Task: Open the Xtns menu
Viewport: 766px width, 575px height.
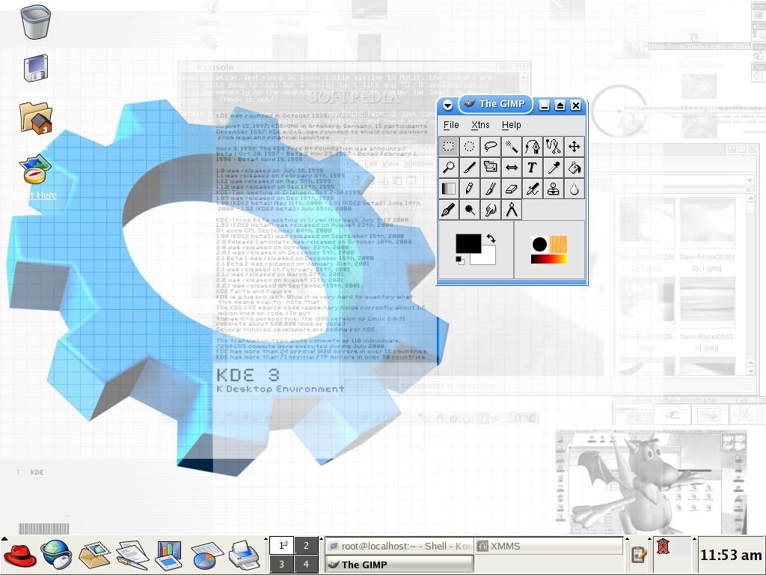Action: tap(480, 125)
